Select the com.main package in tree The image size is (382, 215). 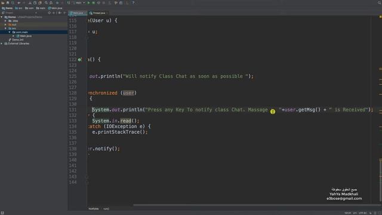pos(20,32)
